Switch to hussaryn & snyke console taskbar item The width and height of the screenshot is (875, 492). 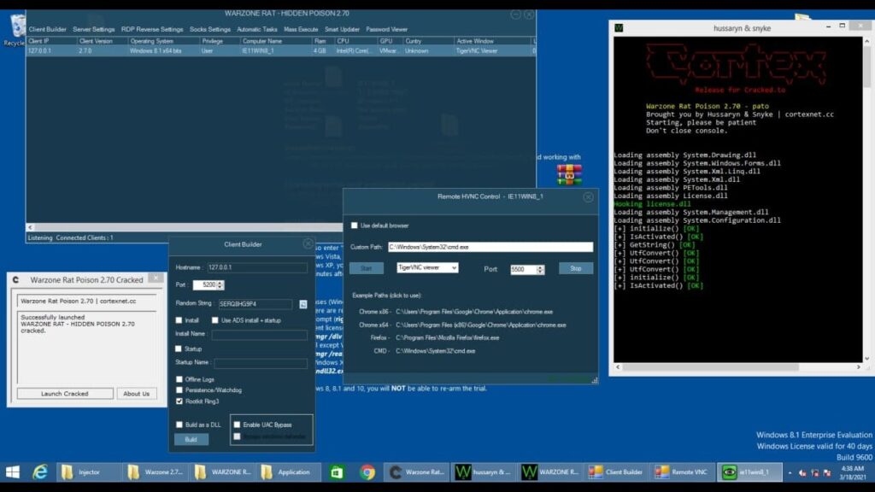(x=484, y=471)
